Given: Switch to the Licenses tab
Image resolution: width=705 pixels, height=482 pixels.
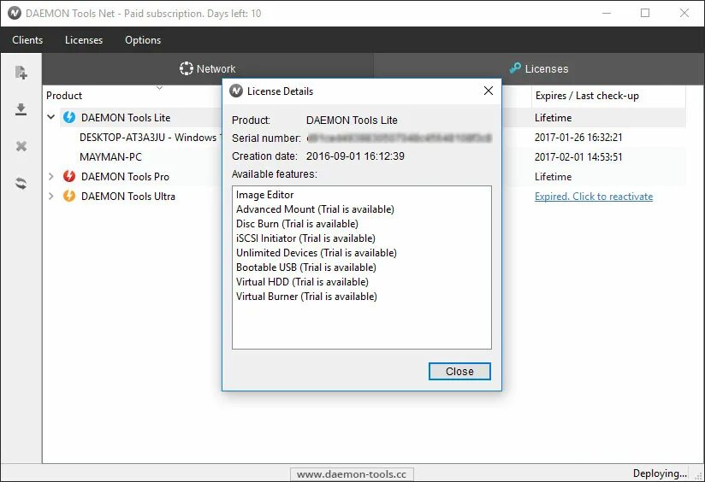Looking at the screenshot, I should tap(539, 68).
